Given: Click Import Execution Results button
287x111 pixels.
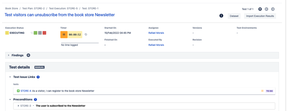Looking at the screenshot, I should [x=260, y=16].
